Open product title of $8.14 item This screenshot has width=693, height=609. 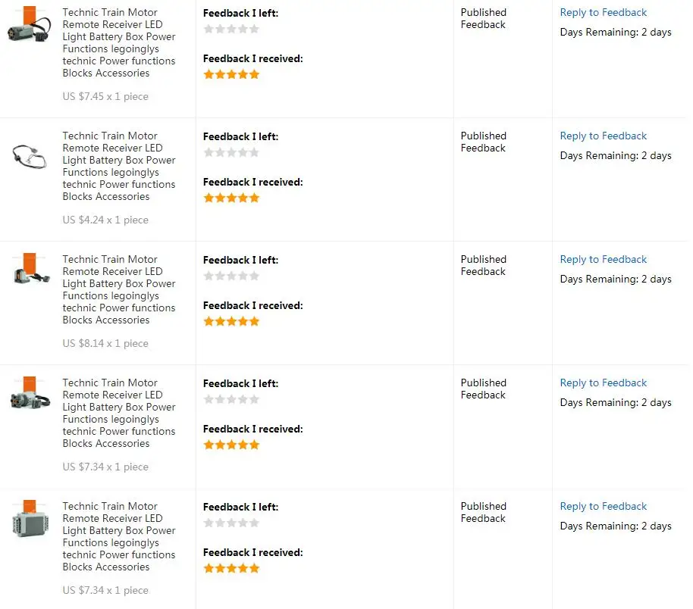(x=119, y=289)
